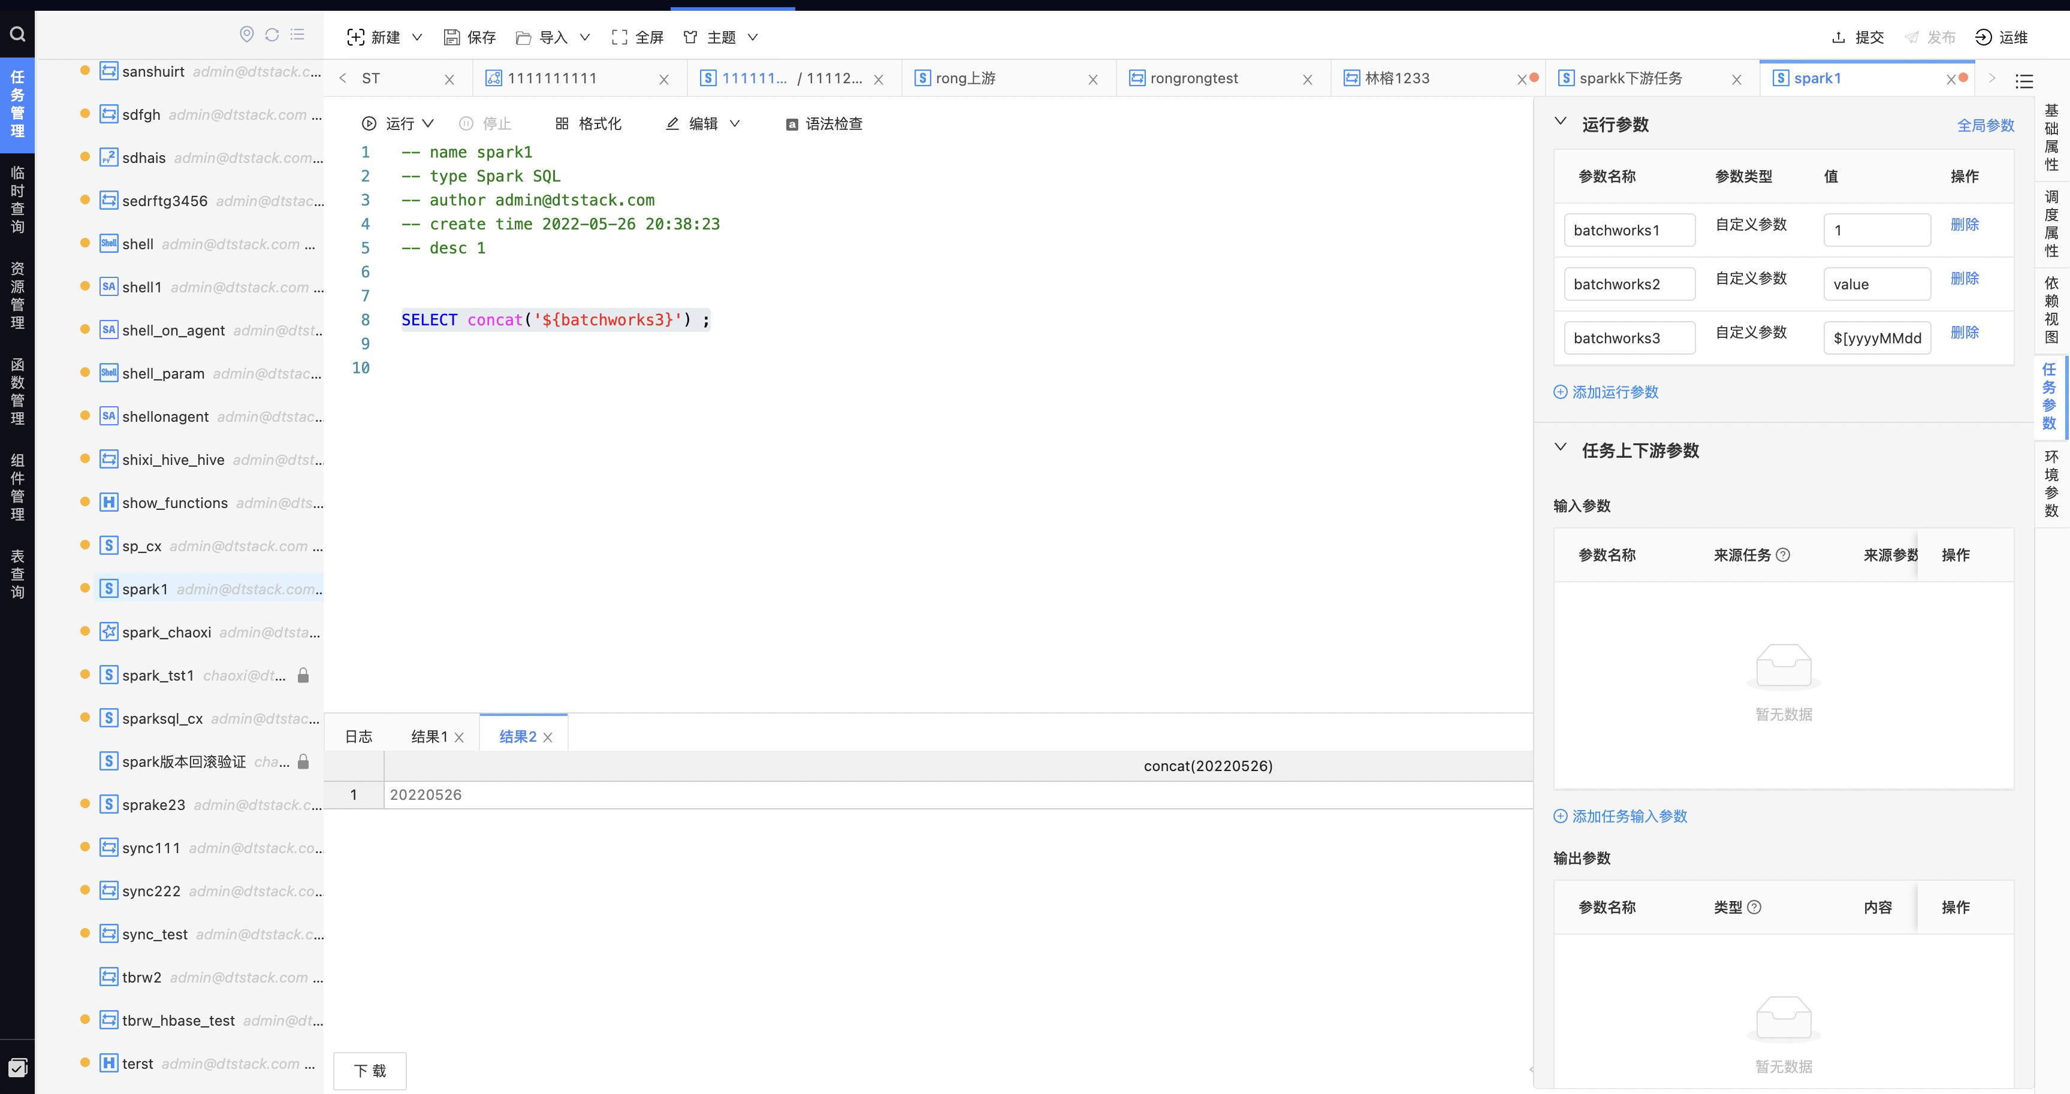Show help for 类型 column
This screenshot has width=2070, height=1094.
click(x=1754, y=907)
